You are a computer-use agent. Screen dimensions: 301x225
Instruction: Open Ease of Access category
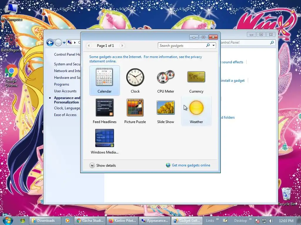pos(65,115)
